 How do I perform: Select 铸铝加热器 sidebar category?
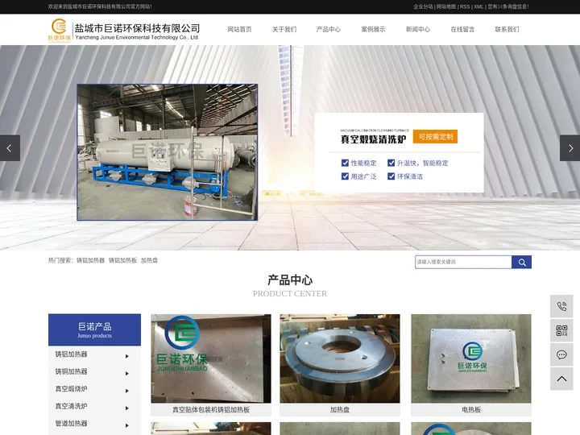click(72, 354)
